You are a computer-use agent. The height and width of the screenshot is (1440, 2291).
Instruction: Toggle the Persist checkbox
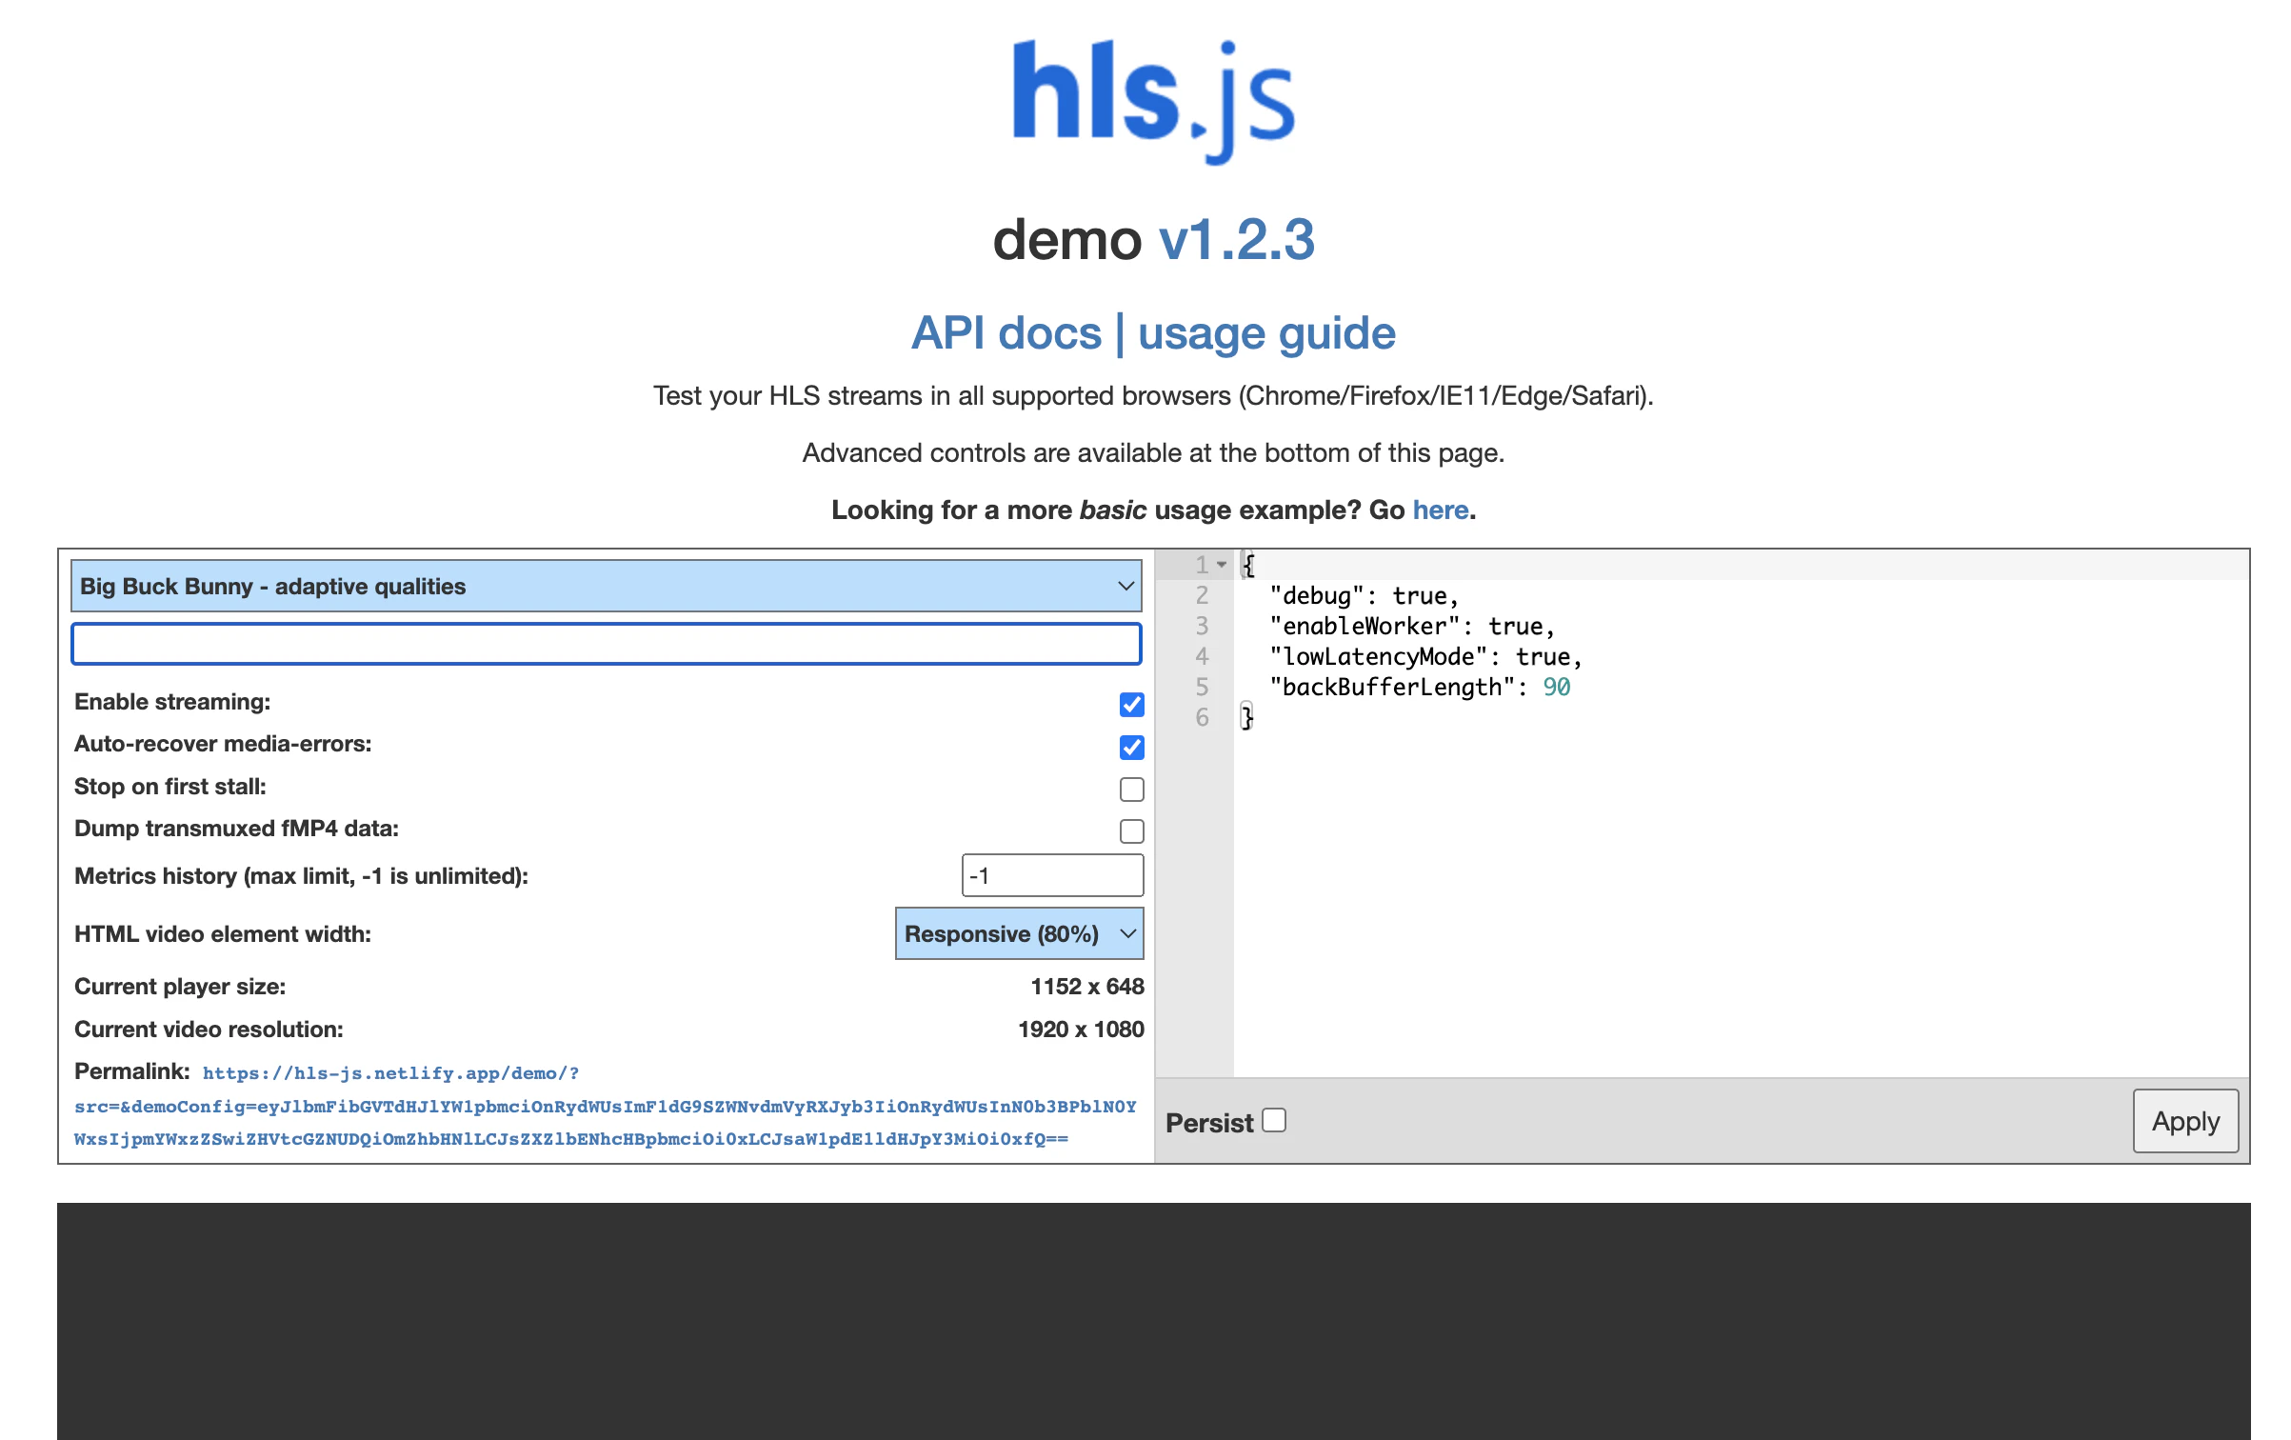tap(1274, 1121)
